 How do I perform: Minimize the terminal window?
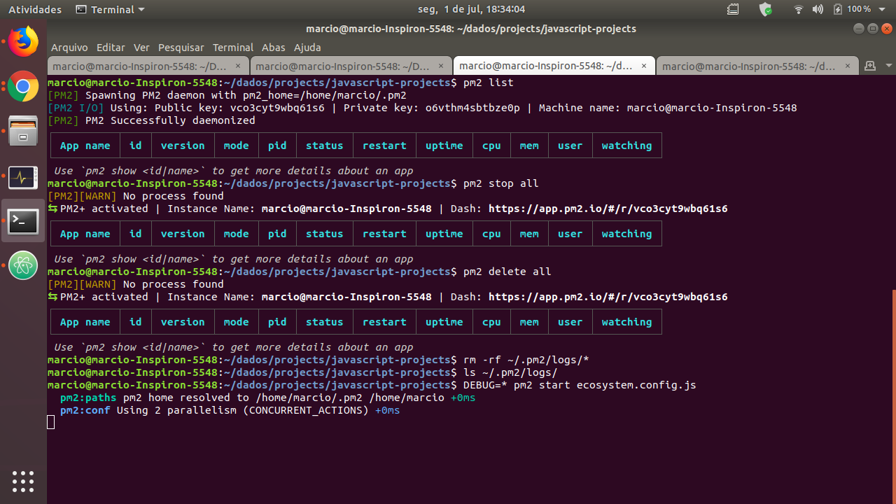(x=858, y=29)
